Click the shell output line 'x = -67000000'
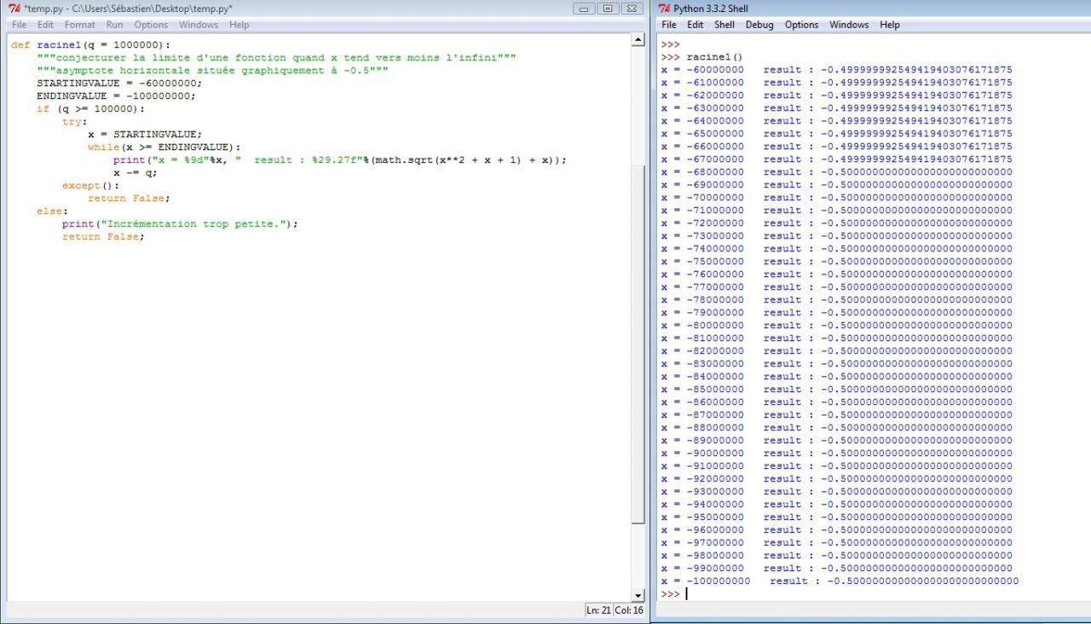The image size is (1091, 624). coord(836,159)
